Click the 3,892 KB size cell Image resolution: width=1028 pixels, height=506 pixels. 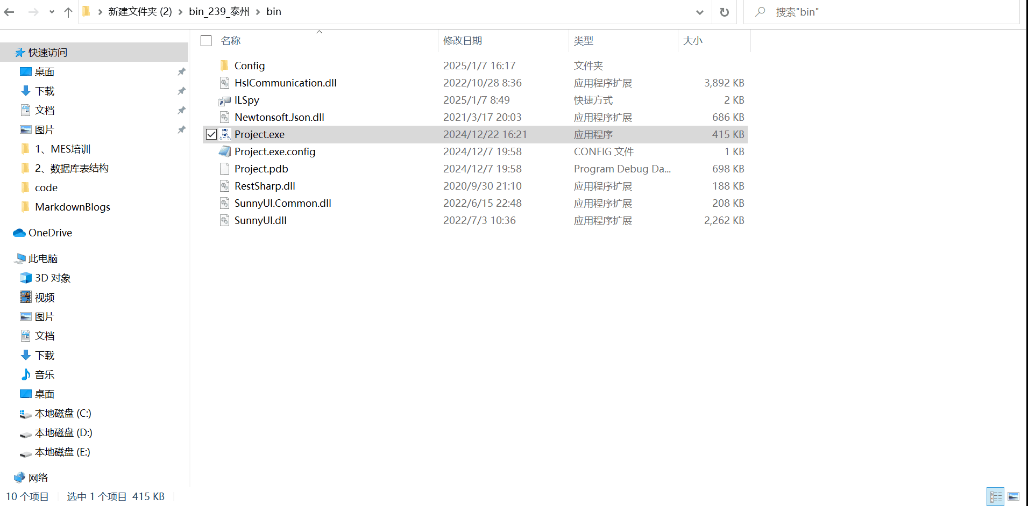[x=724, y=83]
